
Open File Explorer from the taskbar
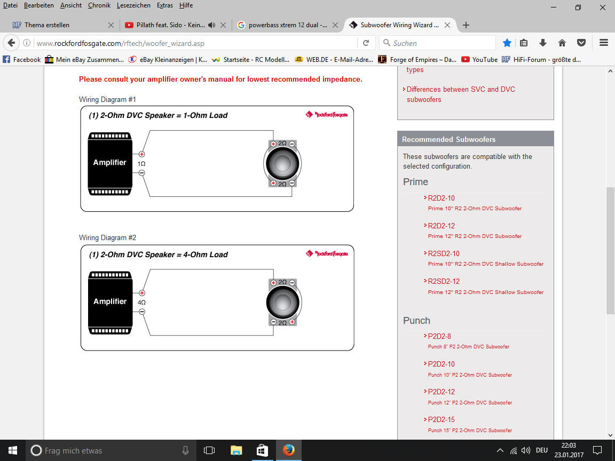point(236,450)
